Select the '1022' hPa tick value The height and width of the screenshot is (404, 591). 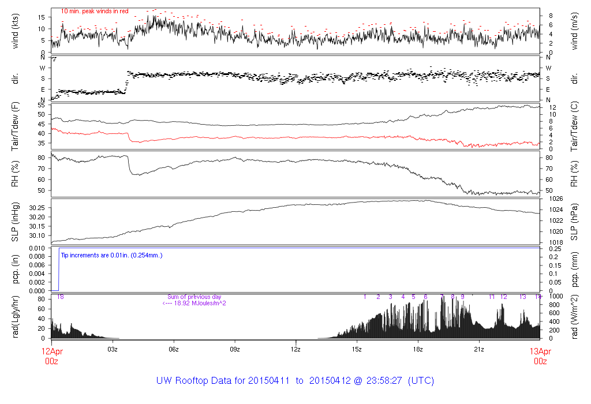click(556, 220)
